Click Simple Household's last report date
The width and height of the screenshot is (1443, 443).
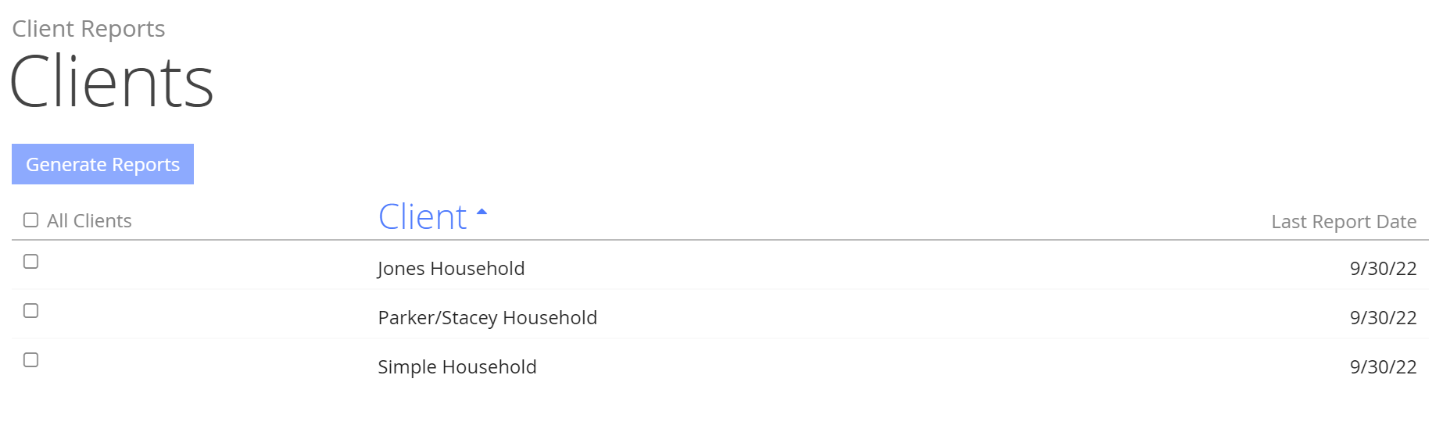point(1382,367)
